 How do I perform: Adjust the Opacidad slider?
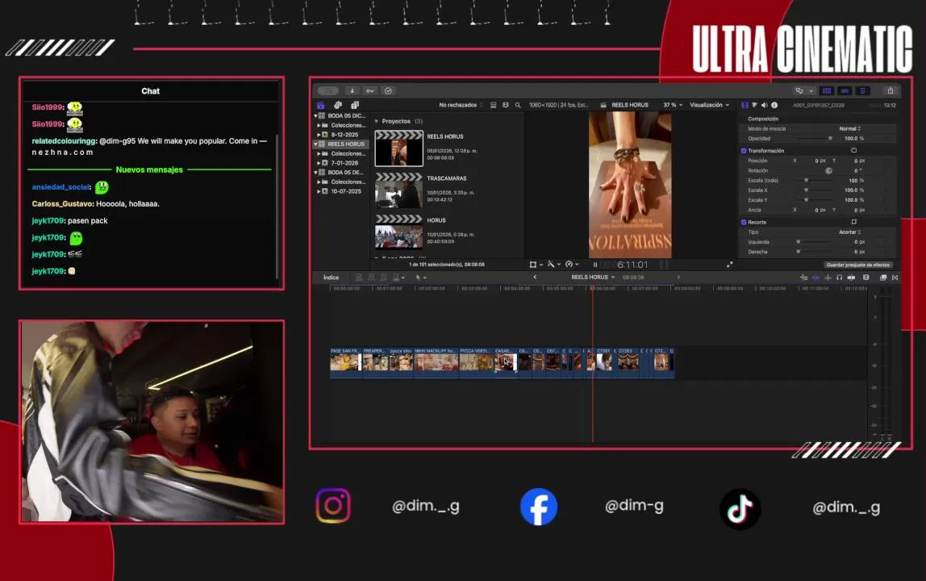click(815, 138)
